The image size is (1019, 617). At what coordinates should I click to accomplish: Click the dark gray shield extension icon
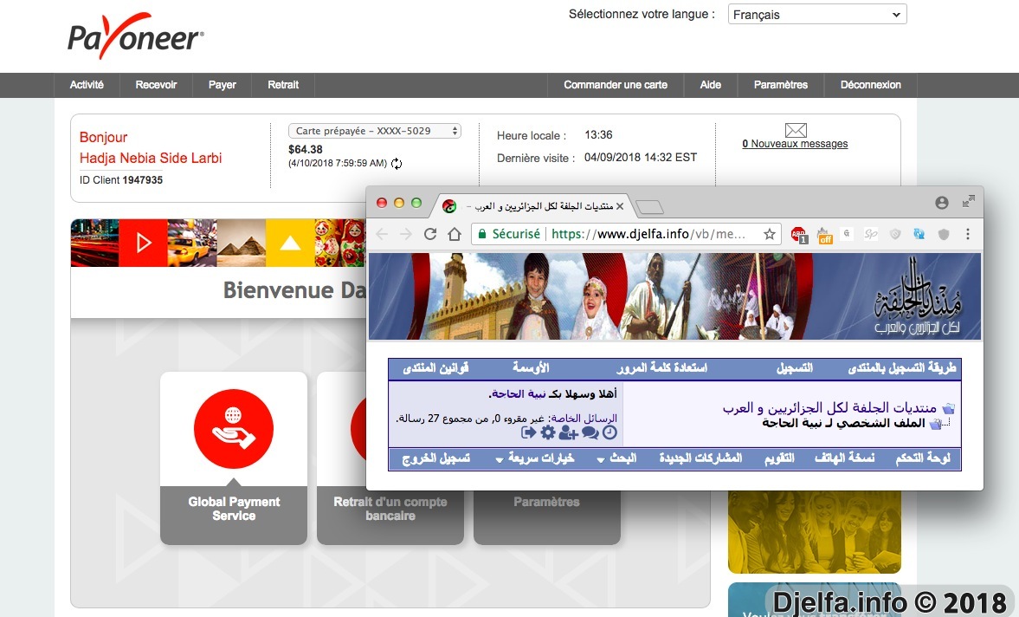(944, 234)
